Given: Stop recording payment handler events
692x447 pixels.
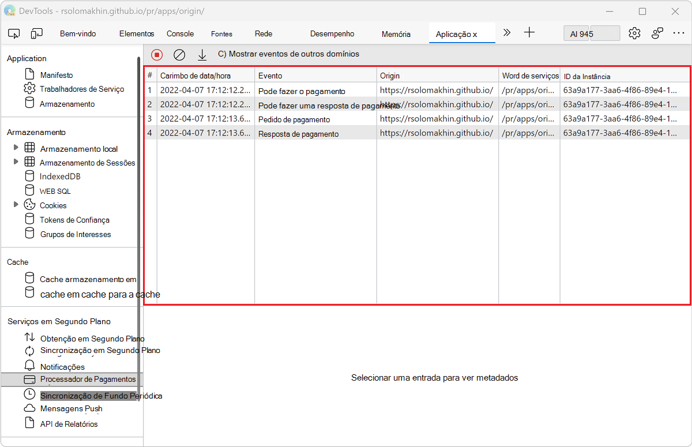Looking at the screenshot, I should coord(156,55).
